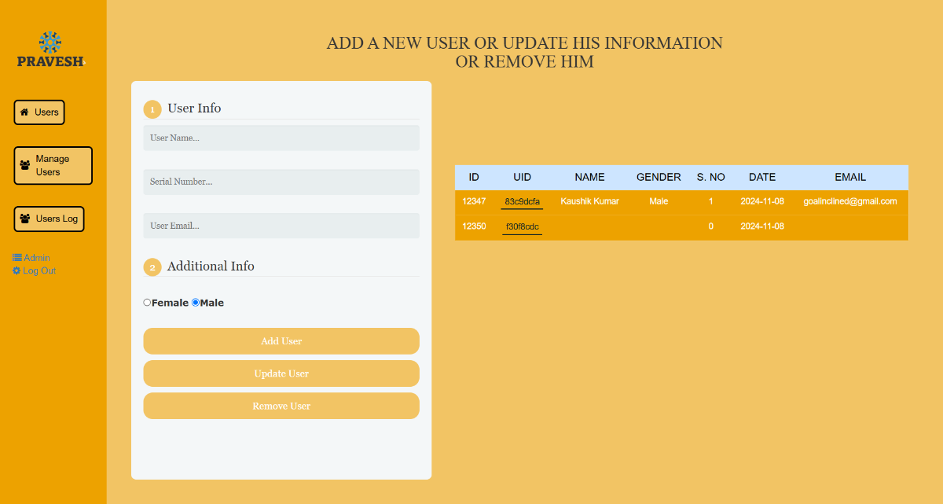943x504 pixels.
Task: Click the group icon in Manage Users
Action: (x=25, y=166)
